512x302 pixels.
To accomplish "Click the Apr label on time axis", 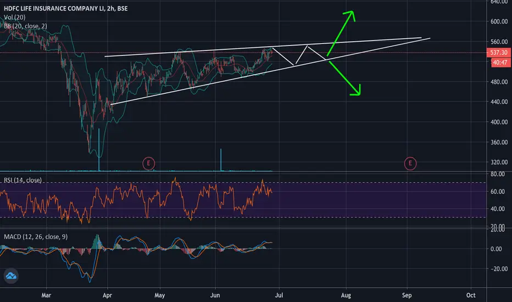I will [107, 295].
